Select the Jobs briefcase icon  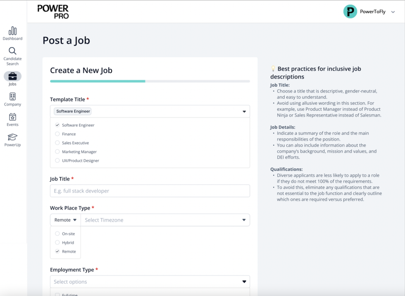pos(13,76)
